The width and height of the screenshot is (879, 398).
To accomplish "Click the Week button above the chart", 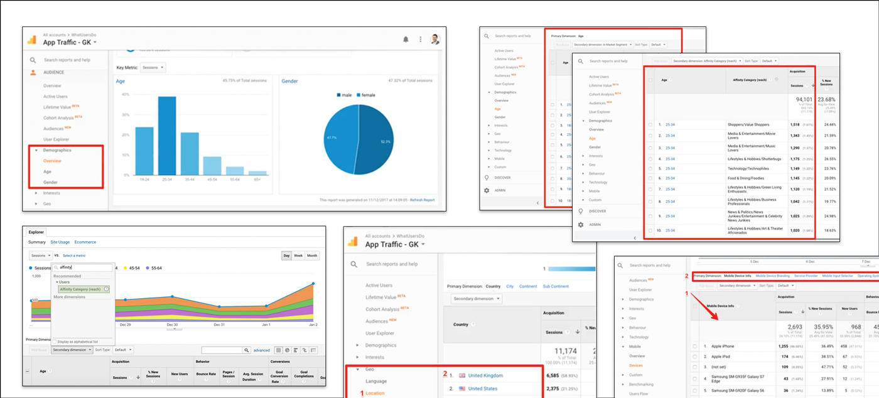I will pyautogui.click(x=298, y=255).
